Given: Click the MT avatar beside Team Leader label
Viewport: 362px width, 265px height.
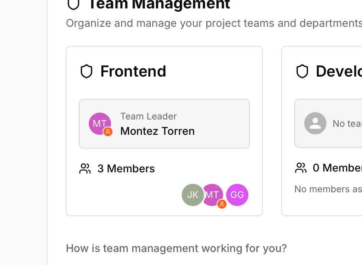Looking at the screenshot, I should (x=100, y=123).
